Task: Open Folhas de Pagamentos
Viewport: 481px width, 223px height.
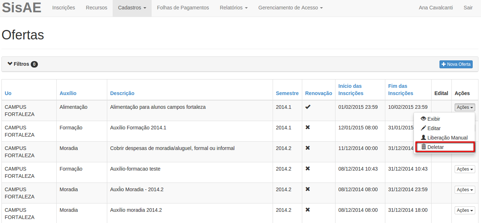Action: coord(183,8)
